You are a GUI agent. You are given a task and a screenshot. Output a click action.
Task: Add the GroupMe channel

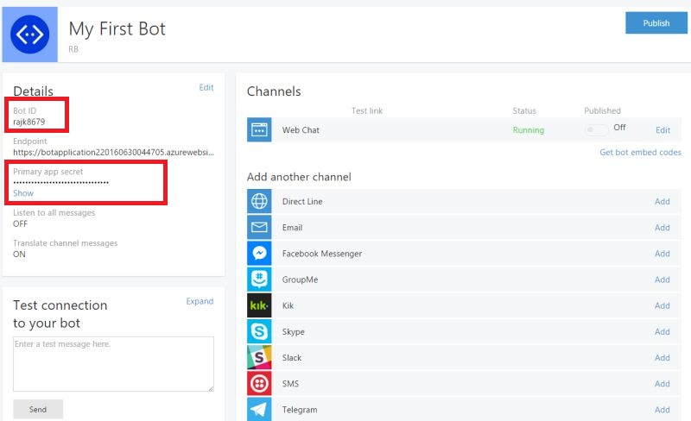tap(662, 280)
